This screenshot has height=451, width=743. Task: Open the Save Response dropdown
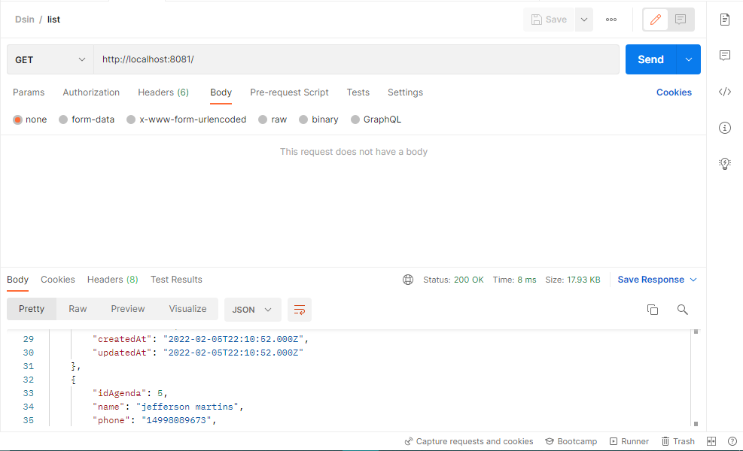(656, 279)
